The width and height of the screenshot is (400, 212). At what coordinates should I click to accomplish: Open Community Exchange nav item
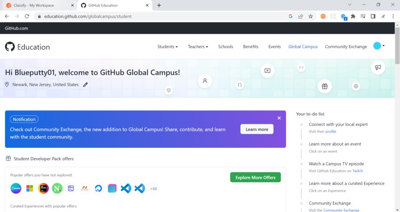click(x=346, y=47)
